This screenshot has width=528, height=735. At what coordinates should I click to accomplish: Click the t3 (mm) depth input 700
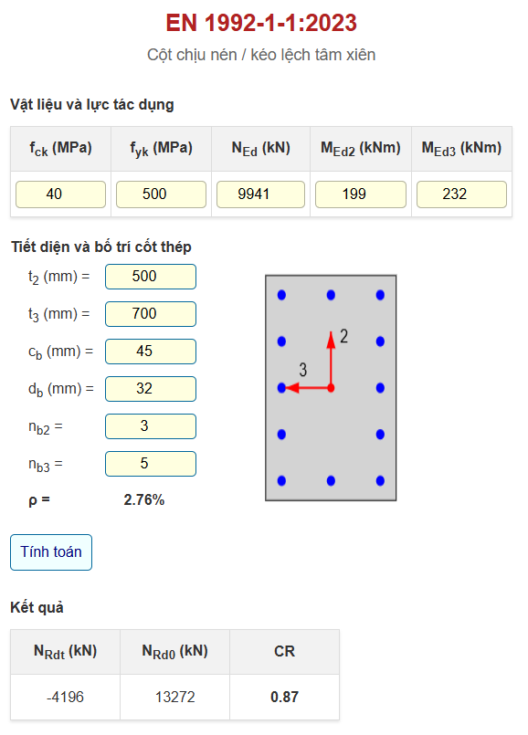point(151,314)
